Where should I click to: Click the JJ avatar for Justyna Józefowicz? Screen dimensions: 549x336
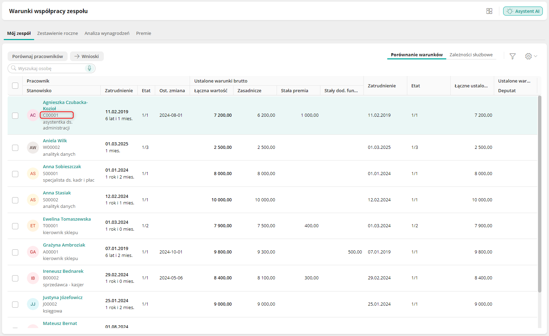click(33, 304)
